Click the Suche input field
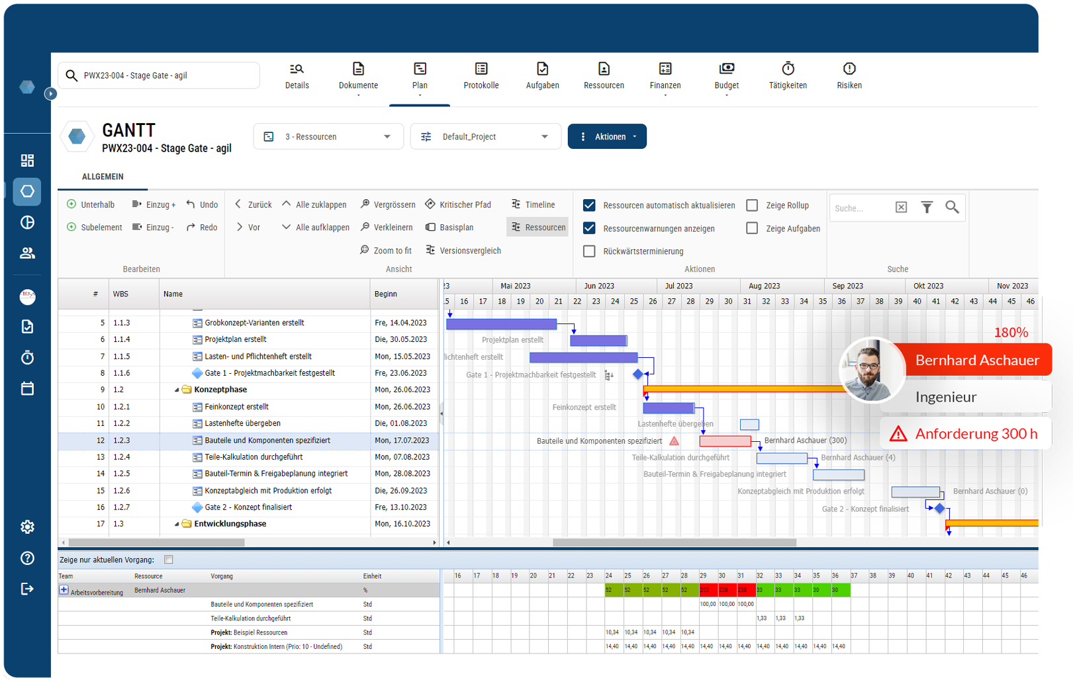The width and height of the screenshot is (1073, 682). pyautogui.click(x=861, y=208)
